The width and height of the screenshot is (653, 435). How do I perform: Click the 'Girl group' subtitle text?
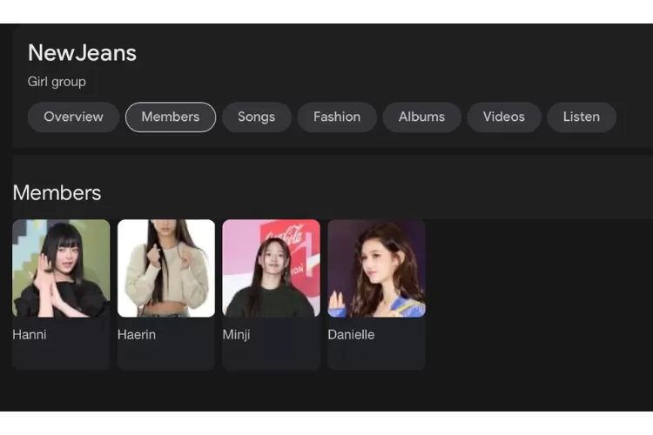point(57,82)
